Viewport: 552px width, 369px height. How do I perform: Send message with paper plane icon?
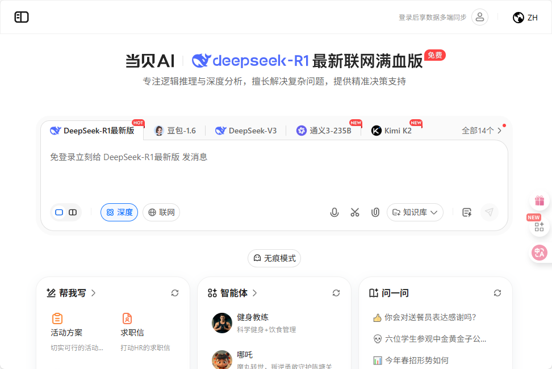[x=490, y=212]
